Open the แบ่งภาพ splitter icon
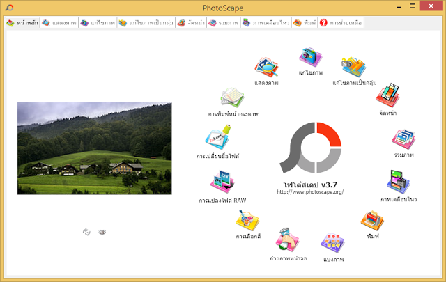Screen dimensions: 446x282 [333, 243]
